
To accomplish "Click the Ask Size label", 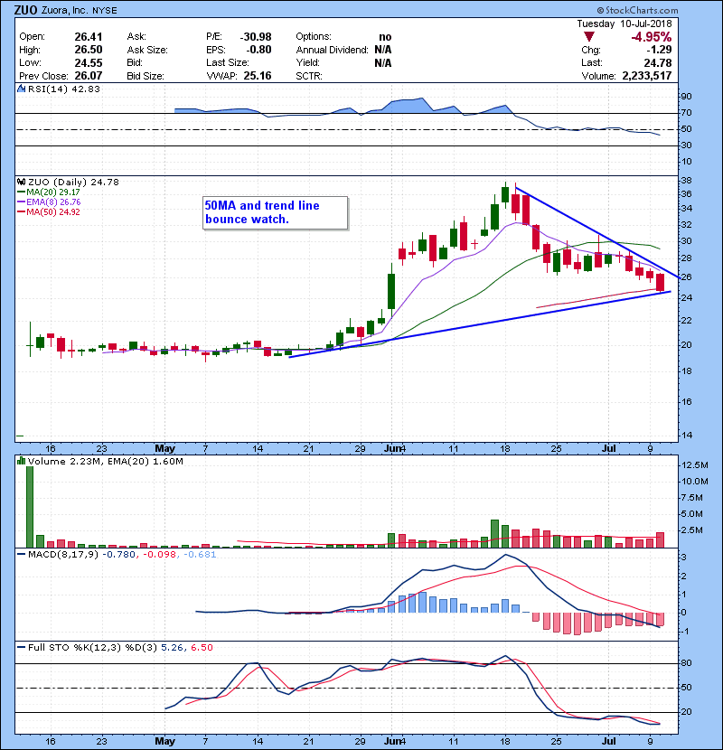I will tap(147, 50).
